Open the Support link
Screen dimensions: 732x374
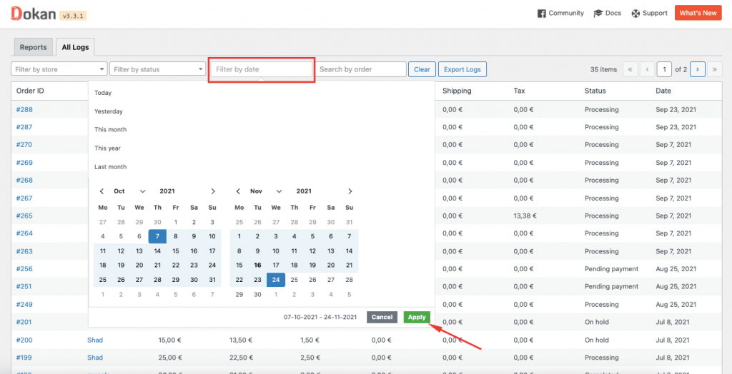(x=649, y=13)
